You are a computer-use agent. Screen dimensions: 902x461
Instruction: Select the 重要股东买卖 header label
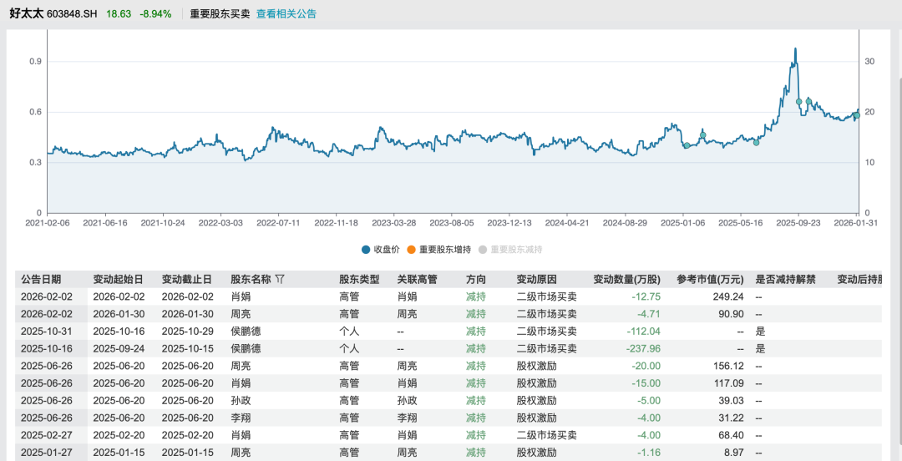click(218, 14)
